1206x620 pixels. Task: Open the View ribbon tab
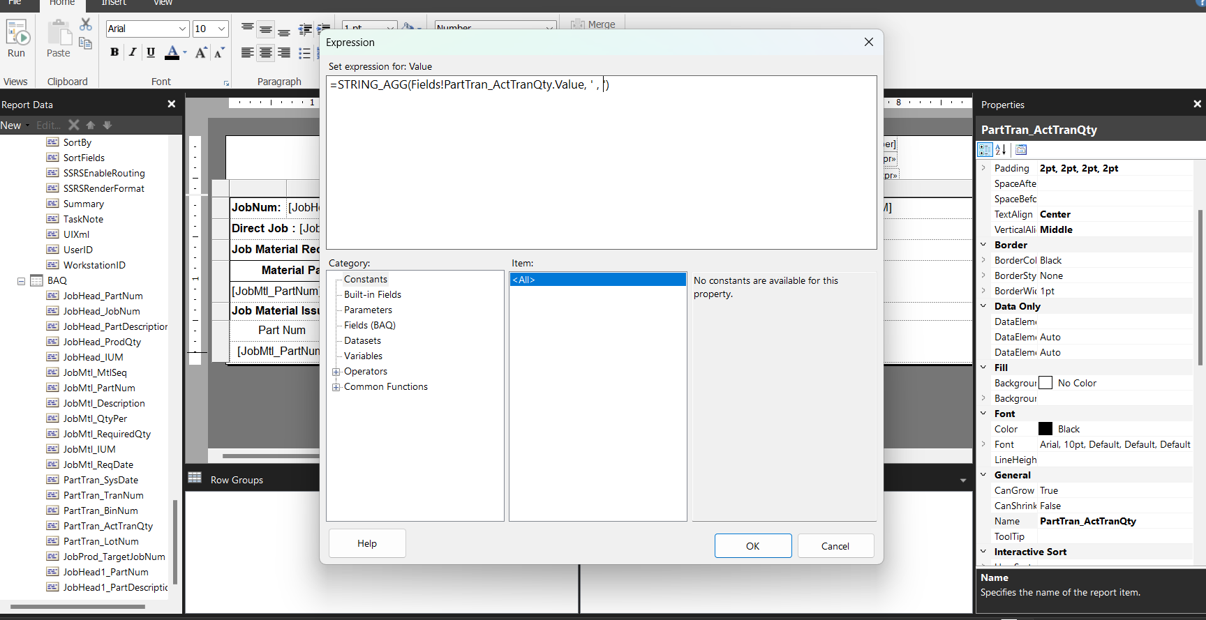pyautogui.click(x=163, y=3)
